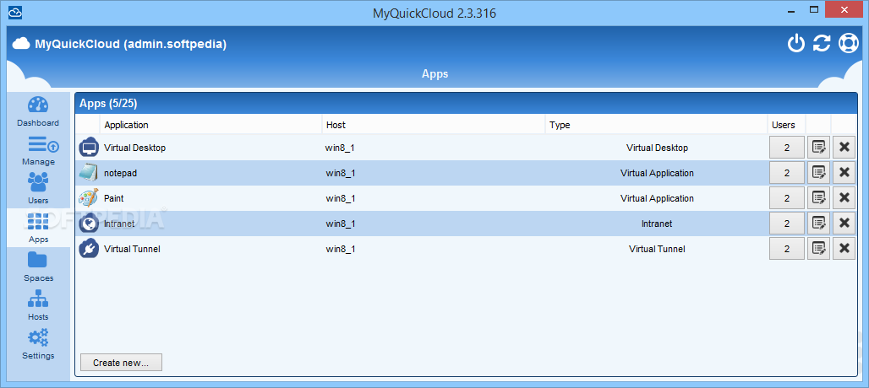Edit the Intranet app entry

(818, 224)
